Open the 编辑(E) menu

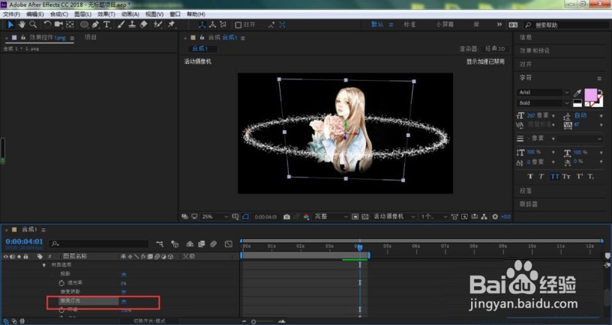(x=34, y=14)
